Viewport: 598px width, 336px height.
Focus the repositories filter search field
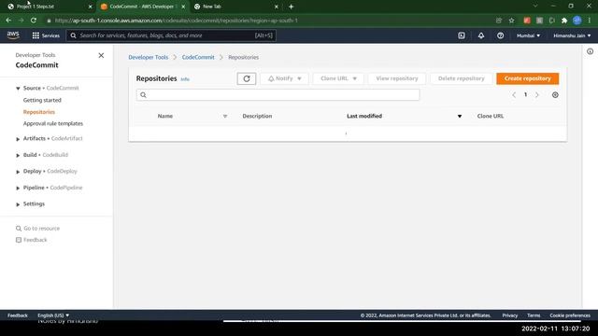[278, 95]
